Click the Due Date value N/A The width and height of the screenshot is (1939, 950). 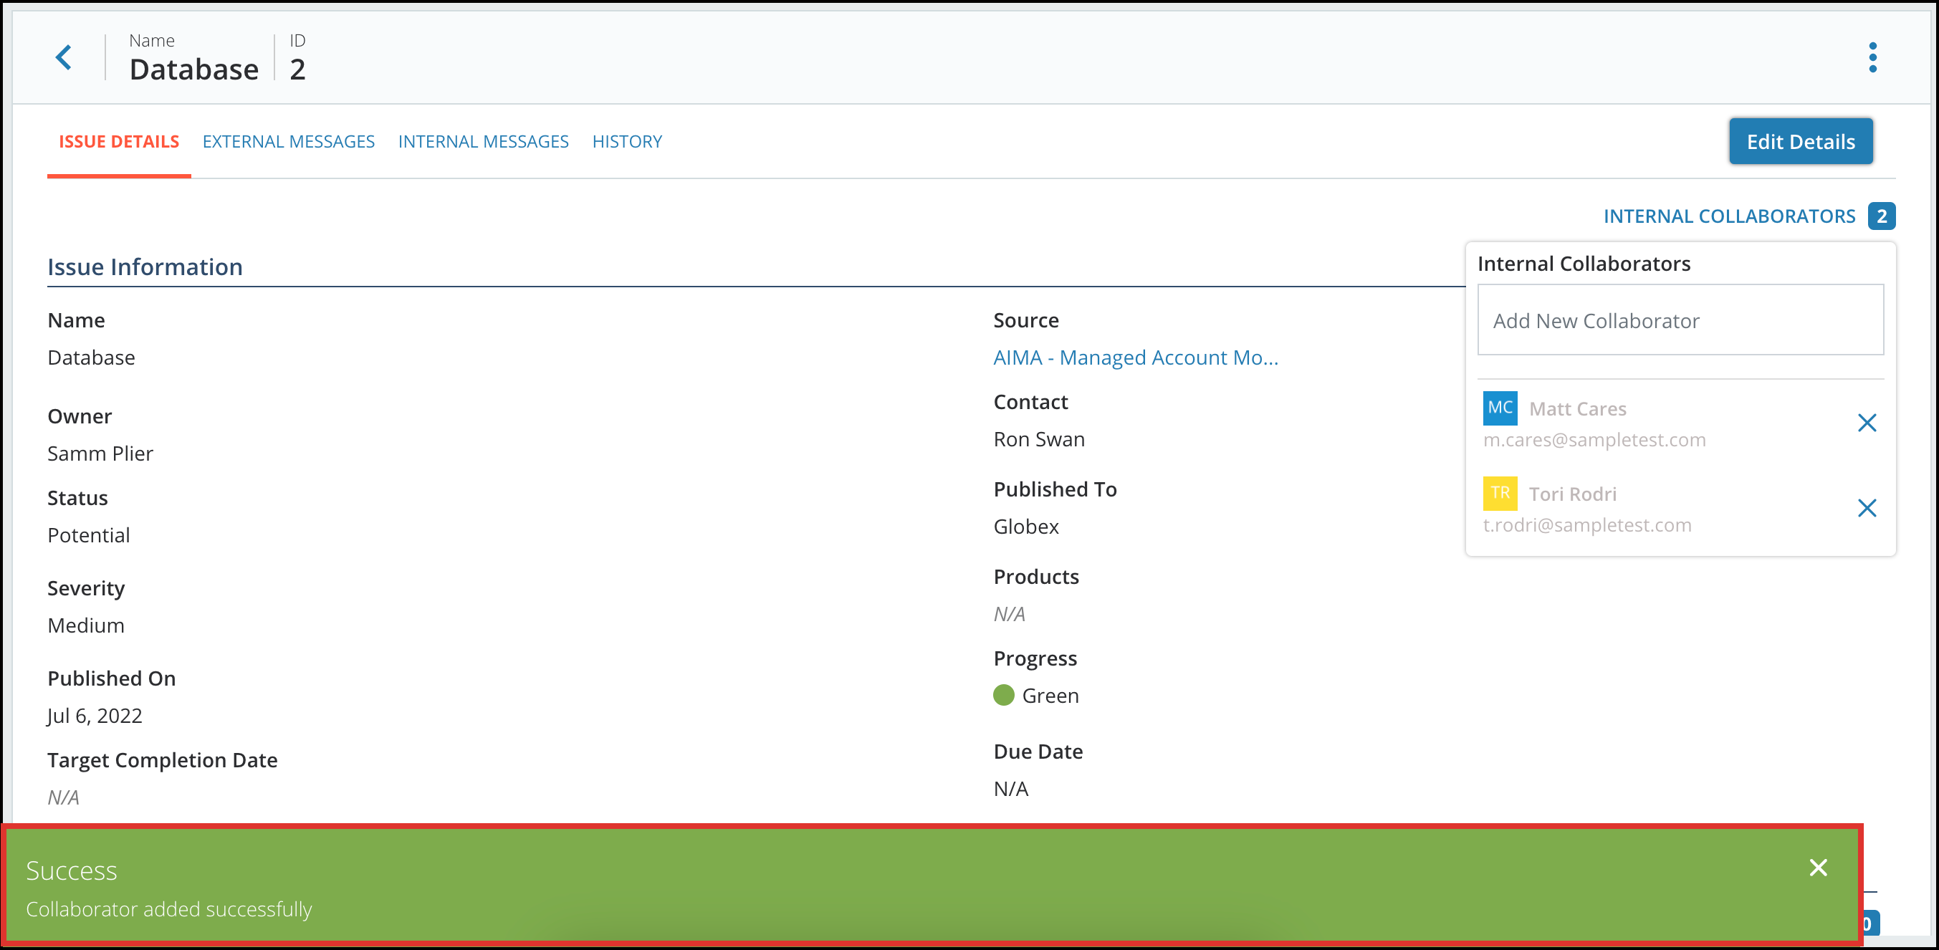tap(1010, 789)
